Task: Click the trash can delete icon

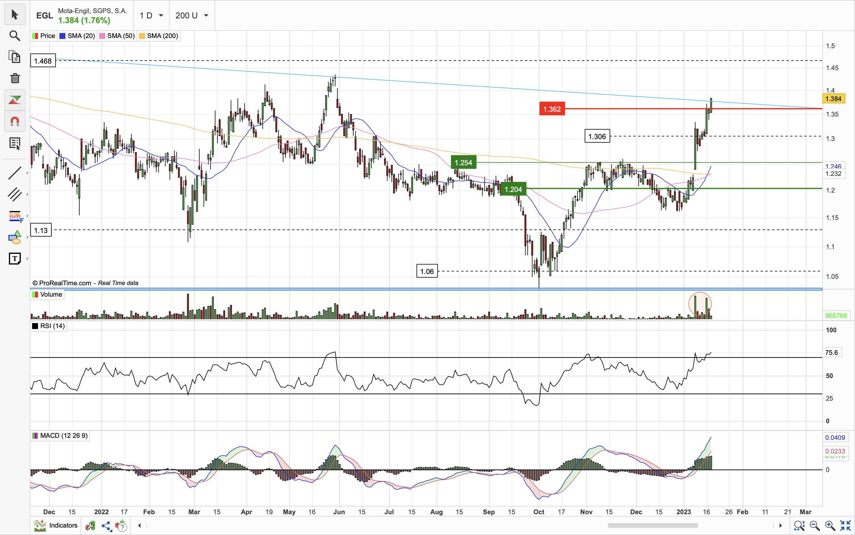Action: click(x=15, y=78)
